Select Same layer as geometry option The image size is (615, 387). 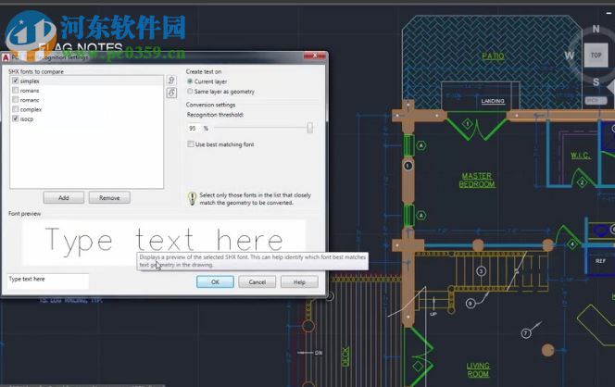(190, 92)
